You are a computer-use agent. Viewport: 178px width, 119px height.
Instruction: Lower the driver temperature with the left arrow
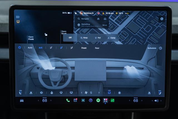38,101
